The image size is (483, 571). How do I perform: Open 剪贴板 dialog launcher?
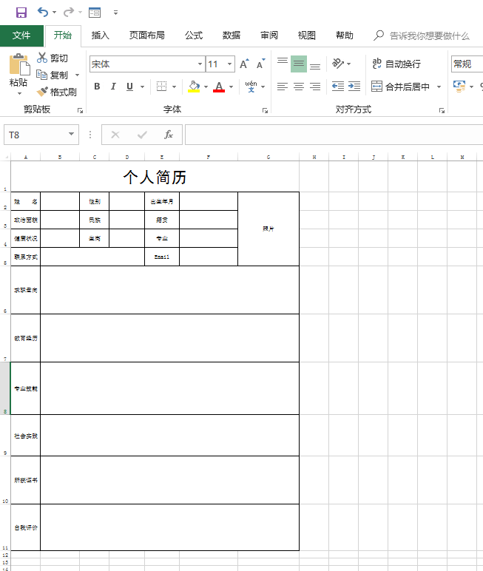(x=80, y=111)
